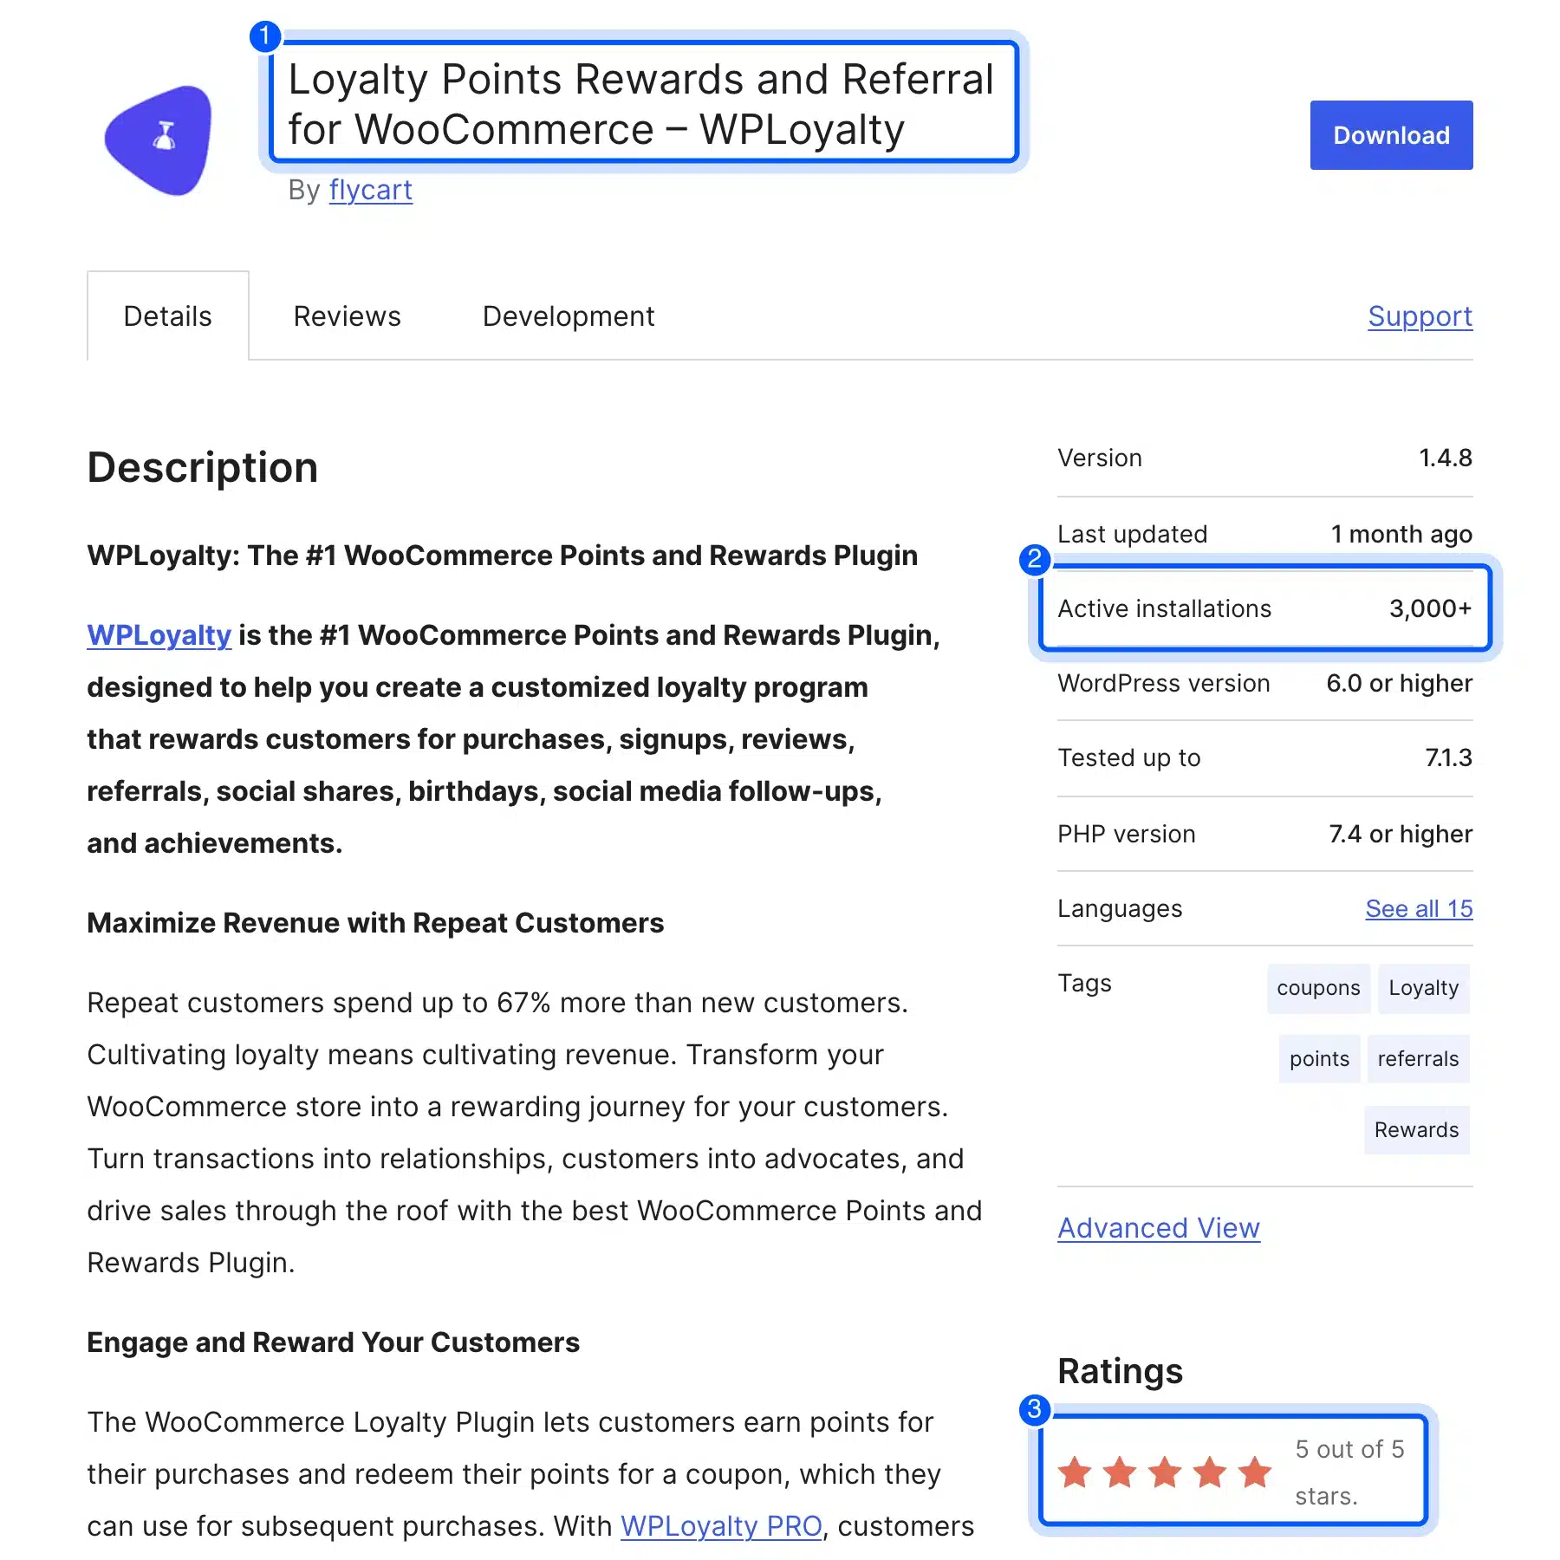Click 'Engage and Reward Your Customers' subheading
The width and height of the screenshot is (1560, 1560).
click(333, 1342)
